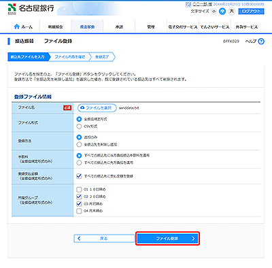Check the 04 month-end closing group checkbox
272x268 pixels.
[x=79, y=211]
